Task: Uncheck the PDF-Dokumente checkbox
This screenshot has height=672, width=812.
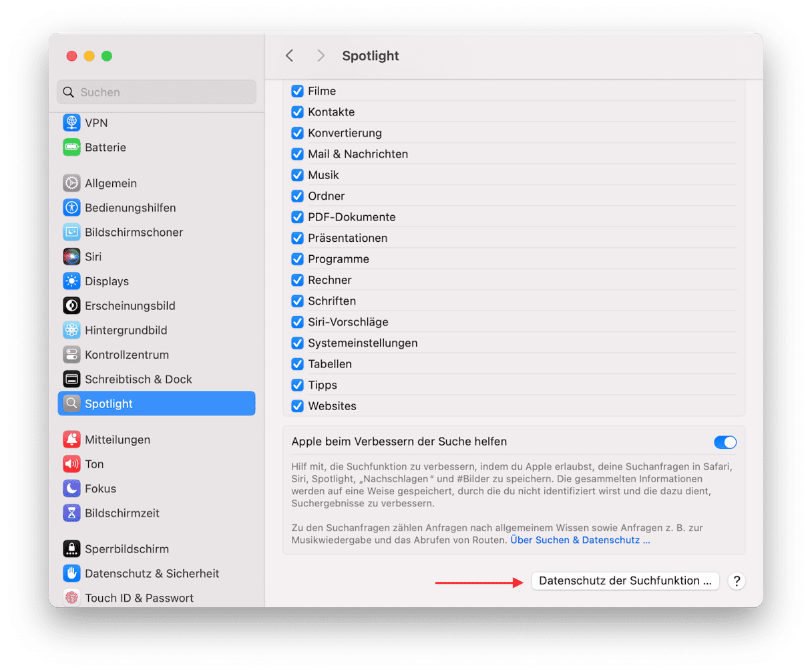Action: (x=298, y=217)
